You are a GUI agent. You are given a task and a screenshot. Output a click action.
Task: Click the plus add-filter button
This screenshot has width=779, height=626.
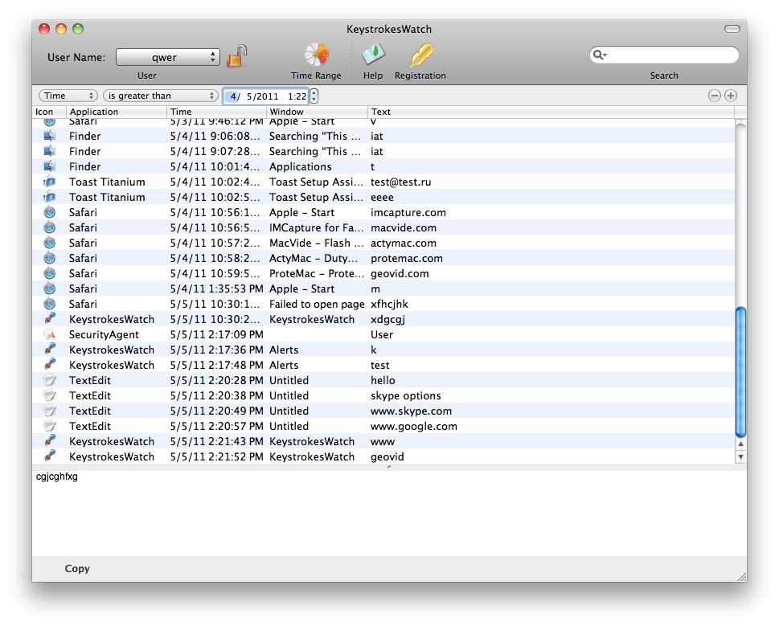(731, 96)
